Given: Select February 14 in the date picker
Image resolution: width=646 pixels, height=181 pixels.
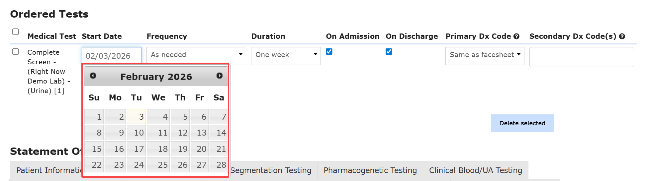Looking at the screenshot, I should click(219, 133).
